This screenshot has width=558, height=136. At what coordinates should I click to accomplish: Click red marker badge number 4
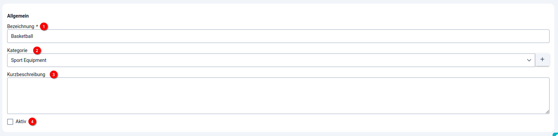click(x=32, y=121)
